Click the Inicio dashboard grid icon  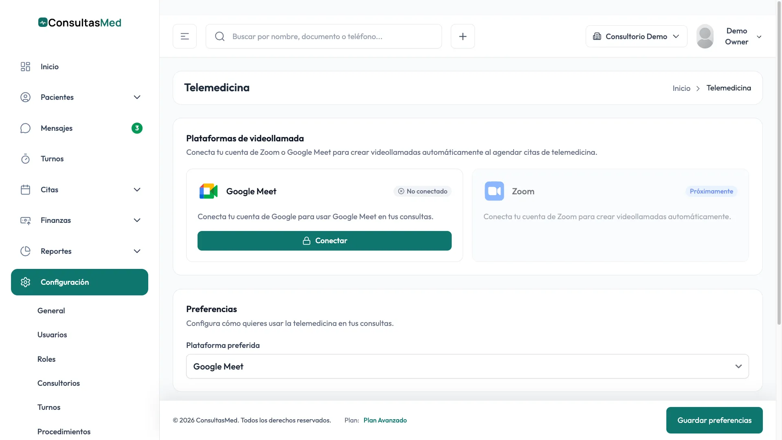tap(25, 66)
